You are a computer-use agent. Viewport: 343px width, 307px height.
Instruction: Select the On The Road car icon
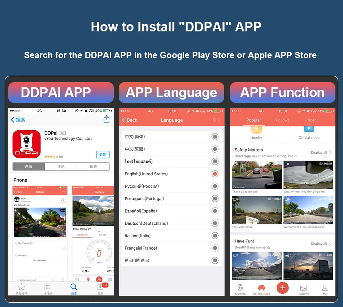[261, 288]
